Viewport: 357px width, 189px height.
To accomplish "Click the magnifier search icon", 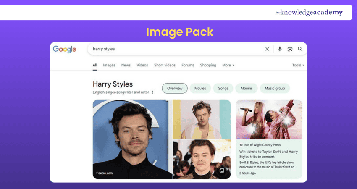I will pyautogui.click(x=300, y=49).
